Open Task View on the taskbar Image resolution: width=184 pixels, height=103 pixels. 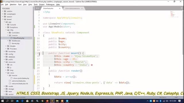point(12,101)
